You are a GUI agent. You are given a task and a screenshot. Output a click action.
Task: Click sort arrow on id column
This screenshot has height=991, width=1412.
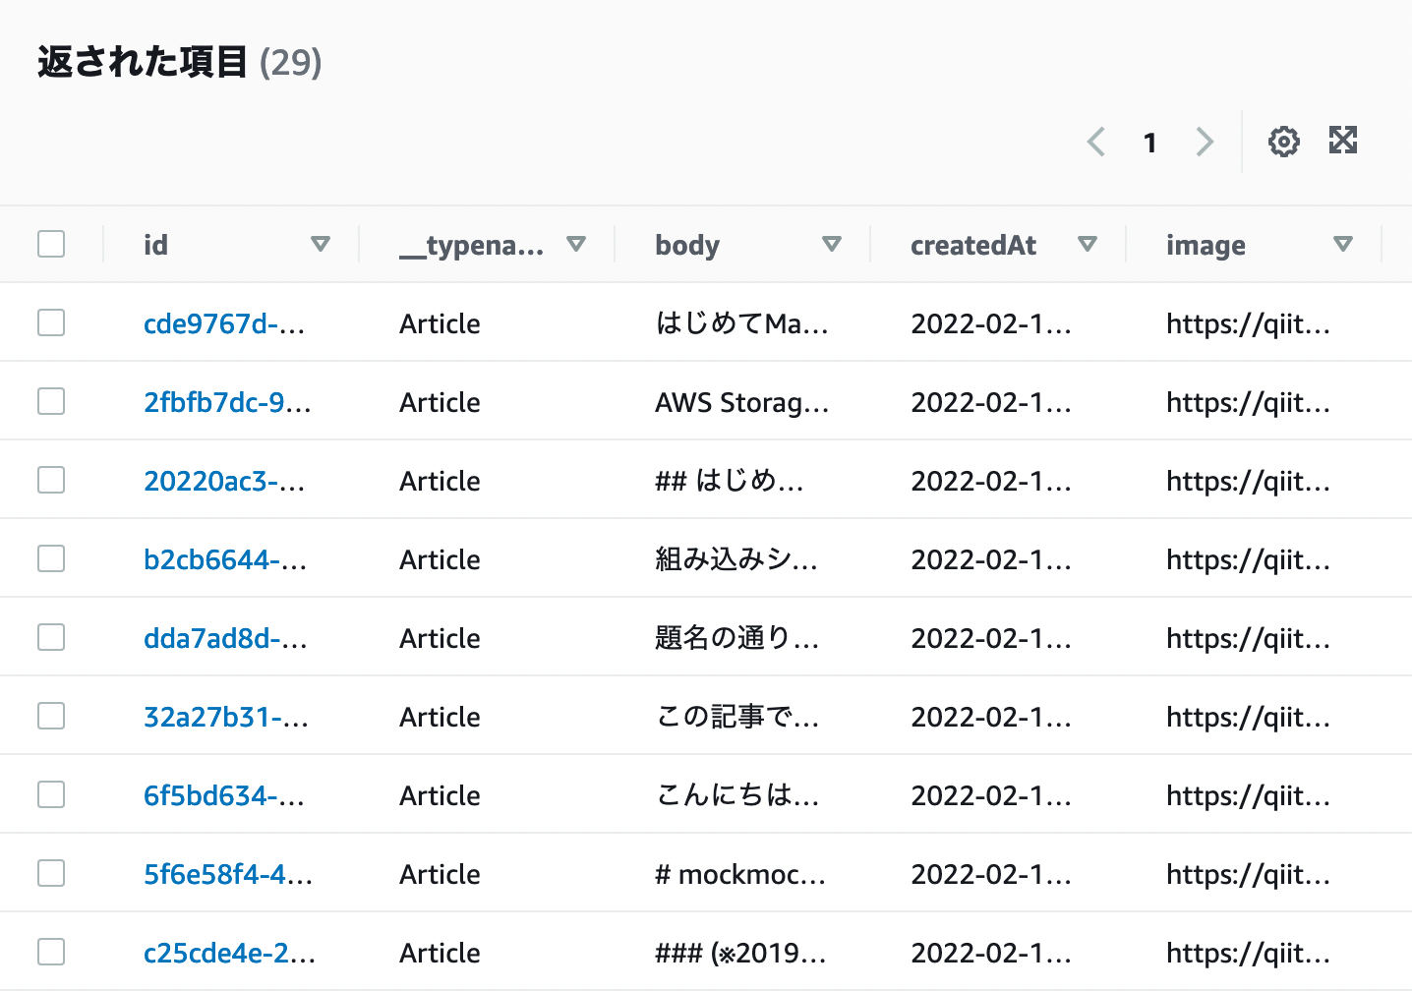click(321, 244)
